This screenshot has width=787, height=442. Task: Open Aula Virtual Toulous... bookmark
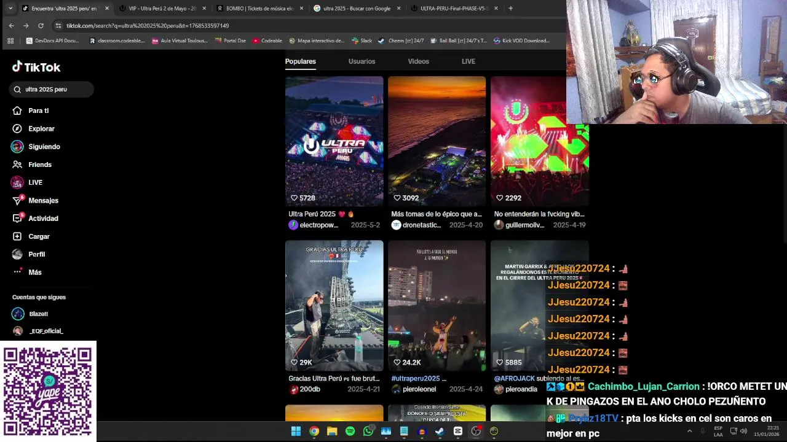(x=180, y=41)
